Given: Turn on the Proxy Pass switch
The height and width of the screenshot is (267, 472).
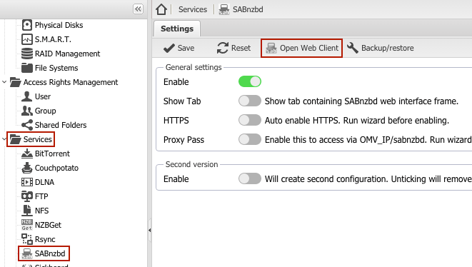Looking at the screenshot, I should pos(250,139).
